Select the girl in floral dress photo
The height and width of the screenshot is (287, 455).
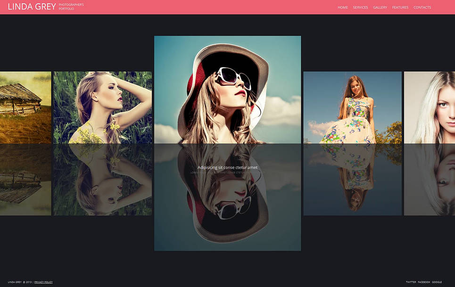[352, 107]
